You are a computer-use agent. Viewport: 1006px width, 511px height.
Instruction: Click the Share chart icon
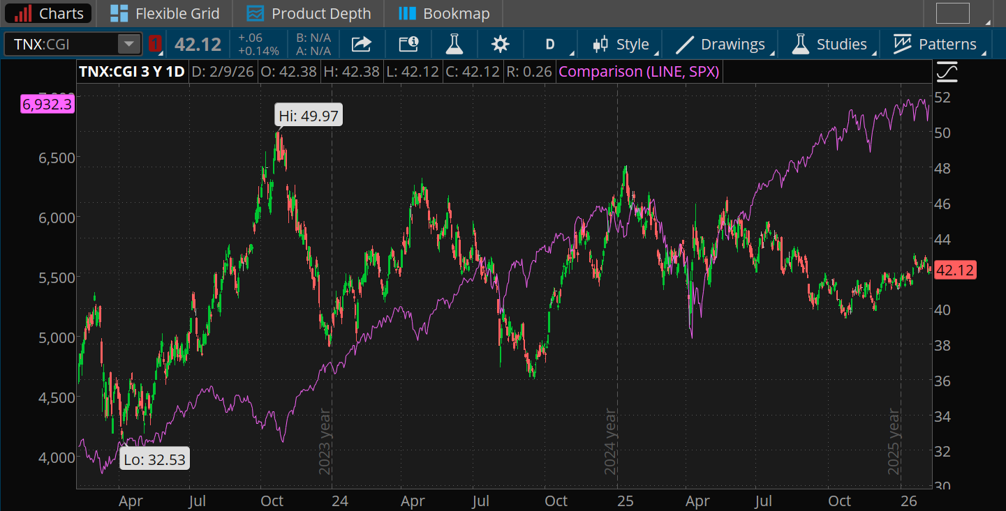(x=361, y=43)
